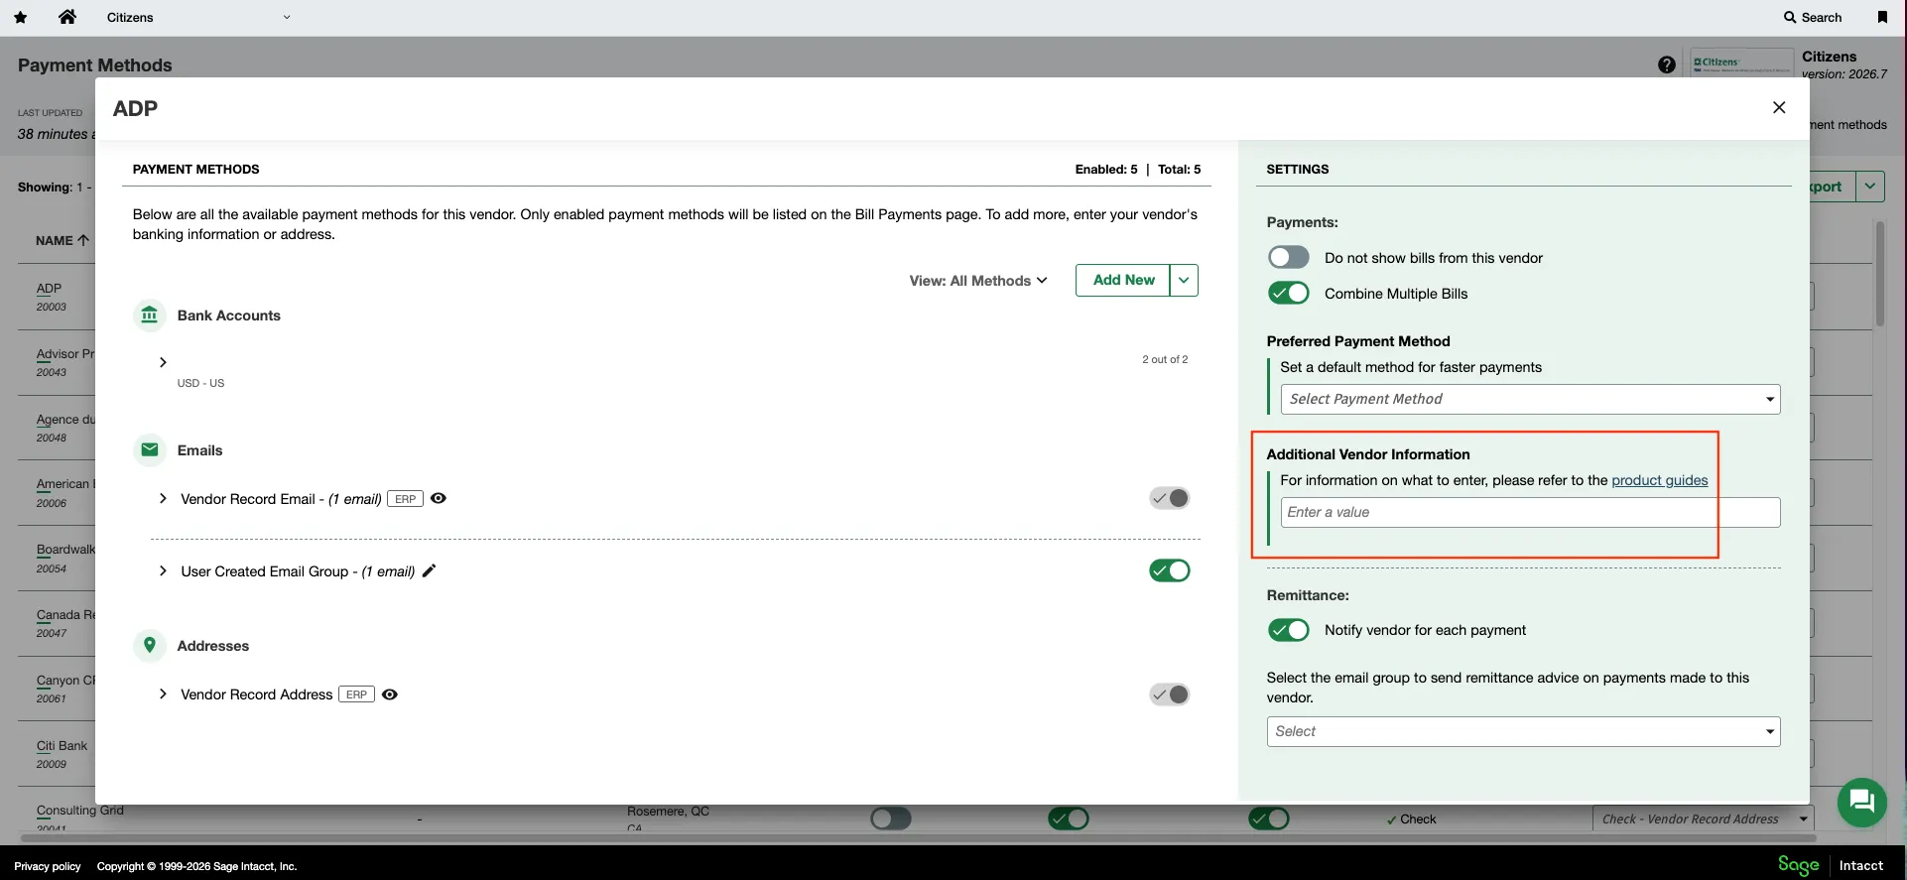
Task: Open the product guides link
Action: point(1659,480)
